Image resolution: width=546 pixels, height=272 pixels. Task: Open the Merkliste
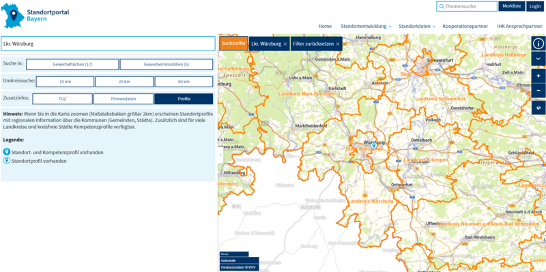pos(512,6)
